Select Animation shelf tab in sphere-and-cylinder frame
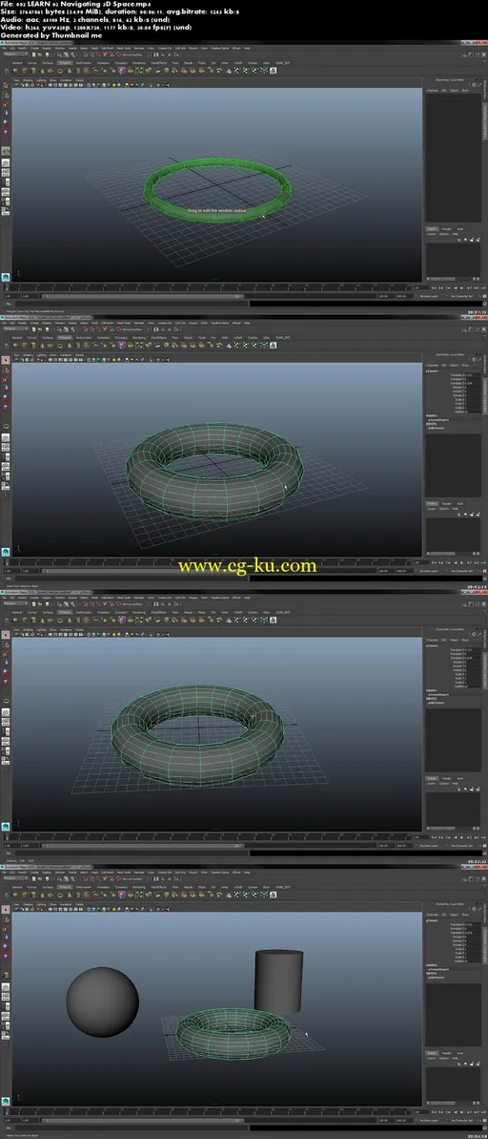Viewport: 488px width, 1139px height. (103, 887)
